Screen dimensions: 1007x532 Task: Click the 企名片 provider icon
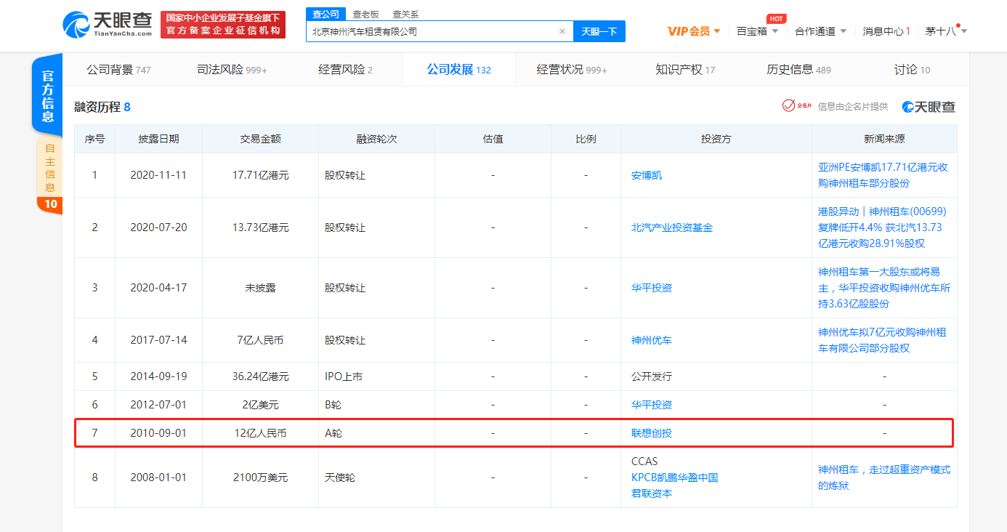797,106
